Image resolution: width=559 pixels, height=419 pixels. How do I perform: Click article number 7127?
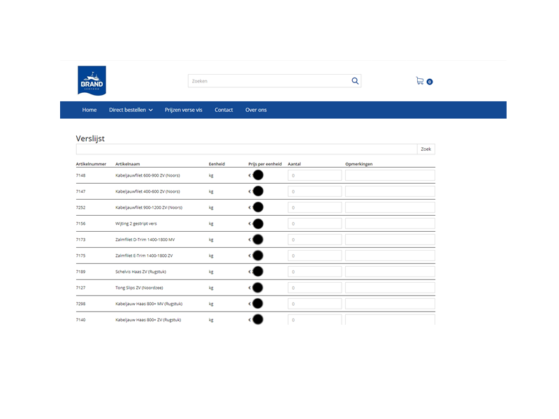pyautogui.click(x=80, y=288)
